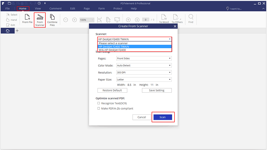267x150 pixels.
Task: Click the From Scanner tool
Action: pyautogui.click(x=40, y=20)
